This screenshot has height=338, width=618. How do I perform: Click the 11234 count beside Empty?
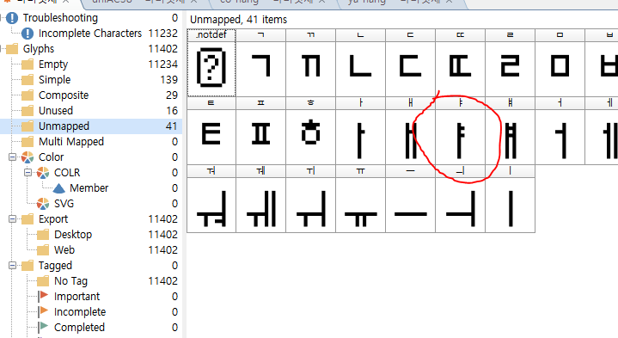[x=162, y=65]
